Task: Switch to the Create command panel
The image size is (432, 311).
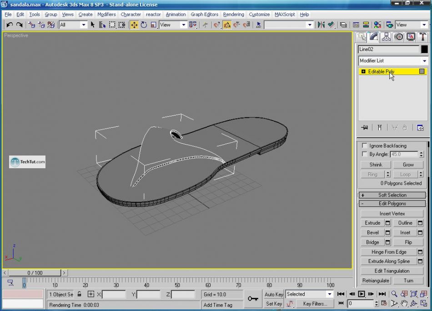Action: (362, 37)
